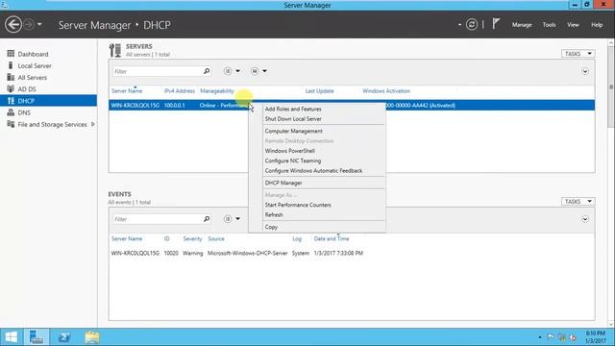Click the All Servers icon in the sidebar
The width and height of the screenshot is (615, 346).
(11, 77)
